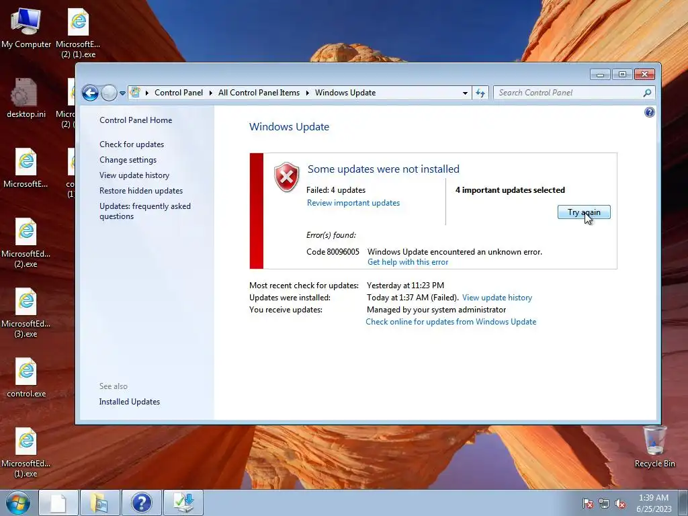The height and width of the screenshot is (516, 688).
Task: Click Check online for updates from Windows Update
Action: point(451,322)
